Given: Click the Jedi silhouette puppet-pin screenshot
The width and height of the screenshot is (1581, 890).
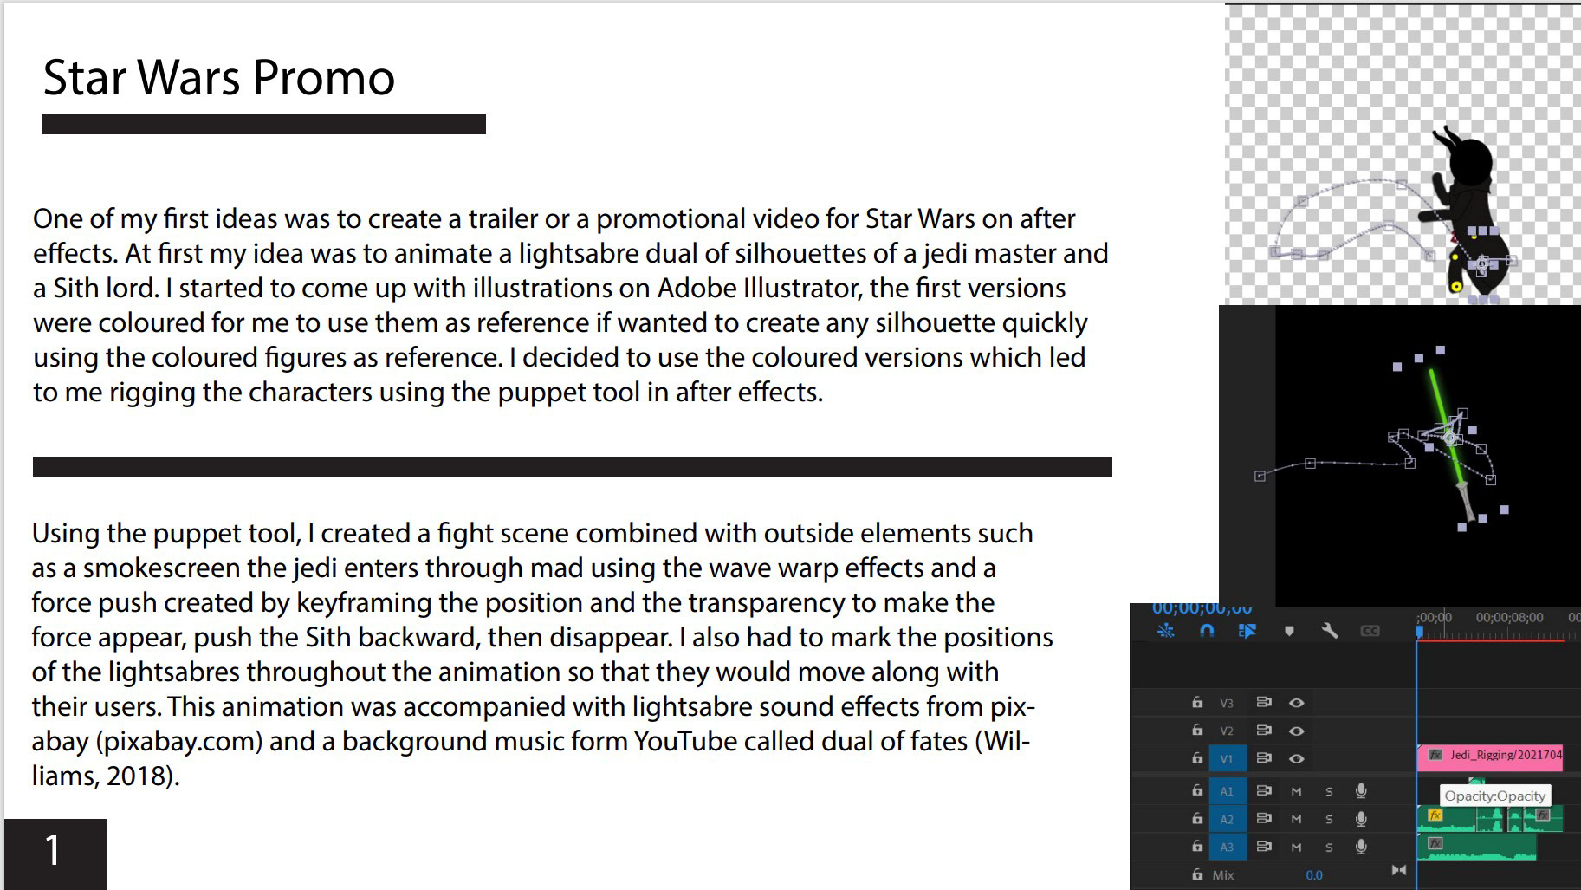Looking at the screenshot, I should 1403,153.
